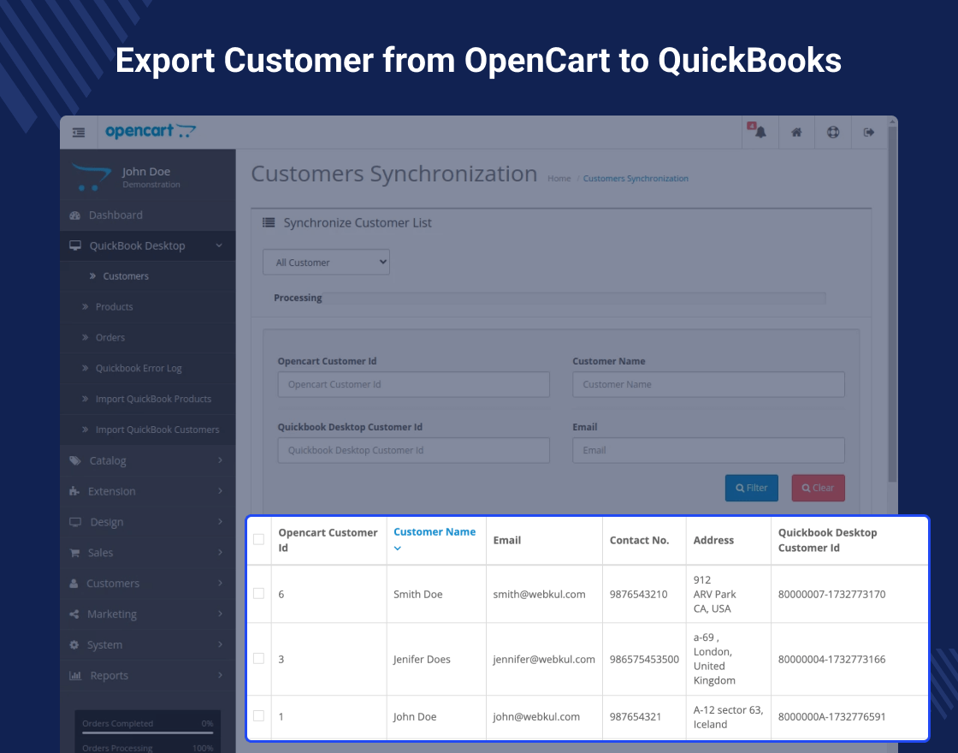Click Quickbook ID 8000000A-1732776591

[831, 716]
